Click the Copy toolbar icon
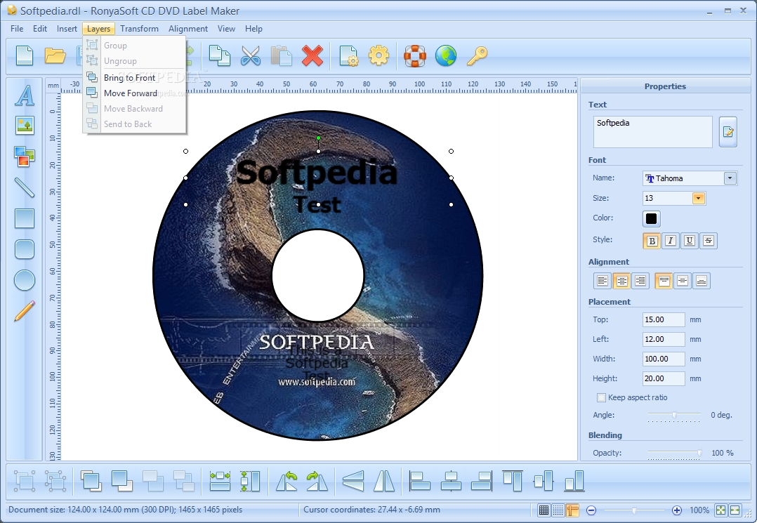 (x=220, y=55)
